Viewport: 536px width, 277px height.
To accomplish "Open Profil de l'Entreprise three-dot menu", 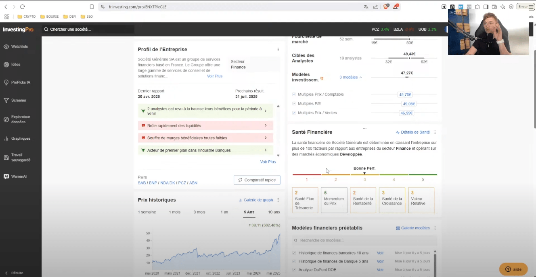I will coord(278,49).
